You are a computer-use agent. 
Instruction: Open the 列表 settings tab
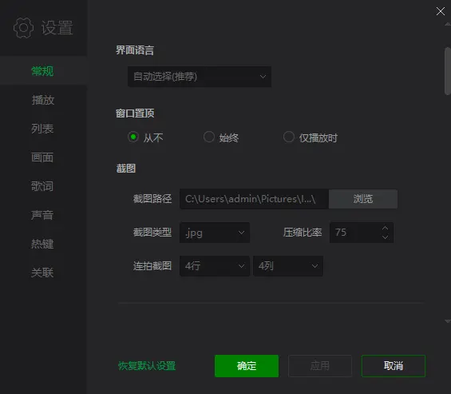pos(43,129)
